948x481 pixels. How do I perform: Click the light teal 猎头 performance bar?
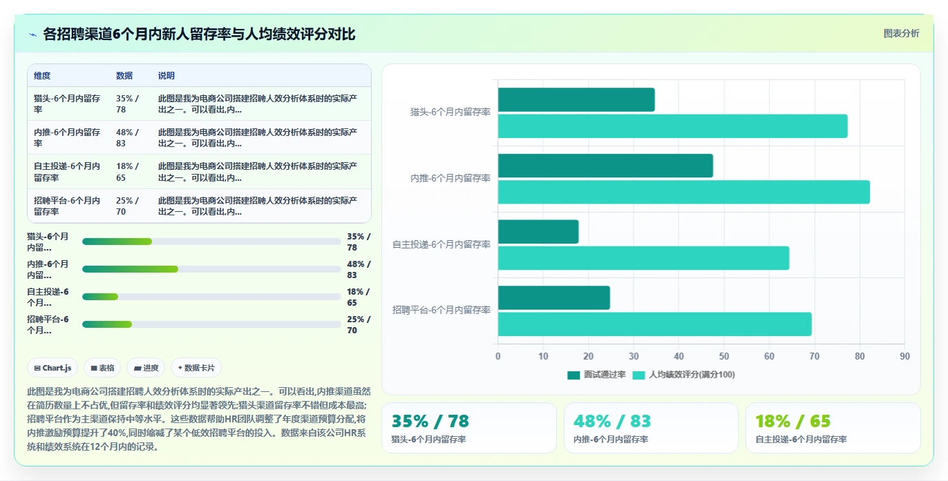(672, 126)
